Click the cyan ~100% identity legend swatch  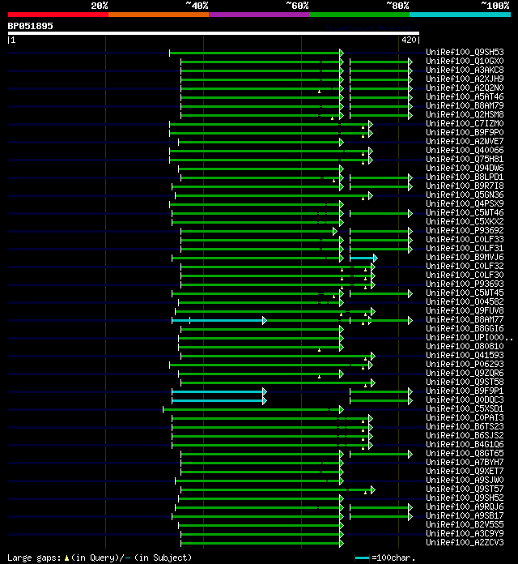[x=461, y=15]
